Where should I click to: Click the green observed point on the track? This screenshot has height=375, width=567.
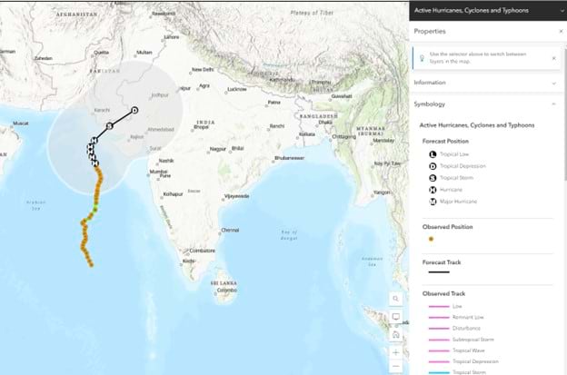pos(95,209)
